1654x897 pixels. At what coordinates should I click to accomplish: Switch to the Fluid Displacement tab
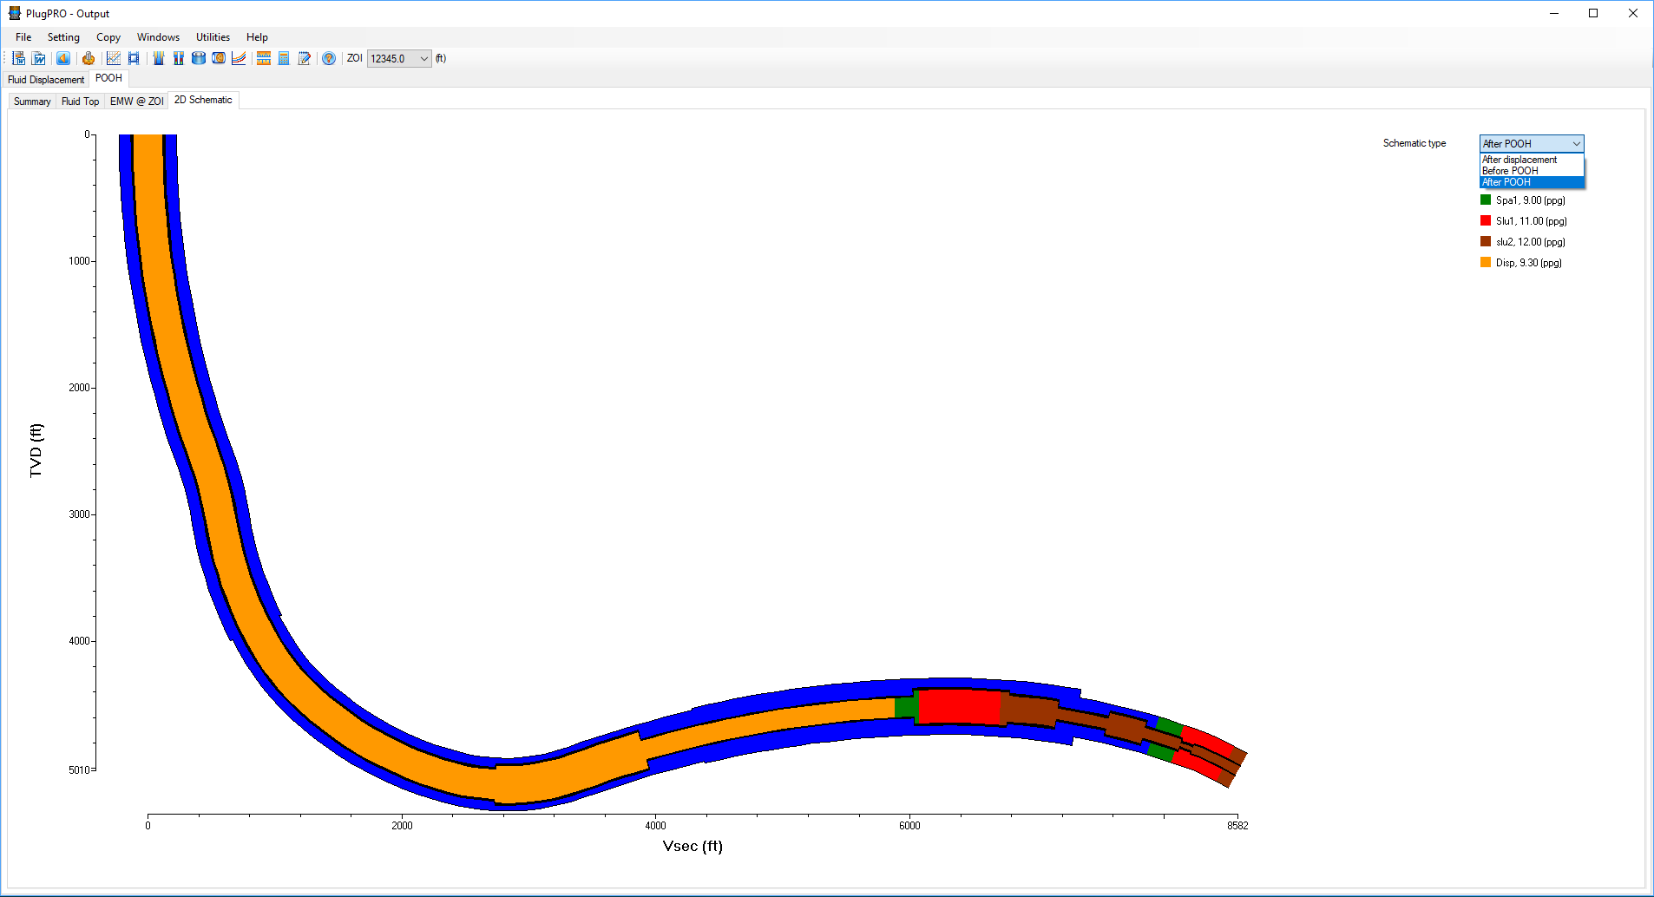pos(46,80)
